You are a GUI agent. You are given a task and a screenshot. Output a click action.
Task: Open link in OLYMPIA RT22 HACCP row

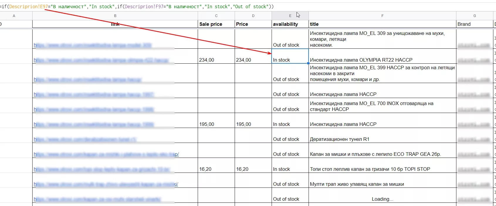click(101, 60)
